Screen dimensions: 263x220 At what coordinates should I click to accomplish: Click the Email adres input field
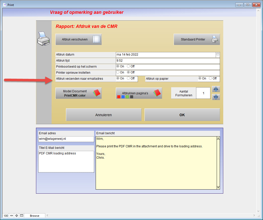66,139
